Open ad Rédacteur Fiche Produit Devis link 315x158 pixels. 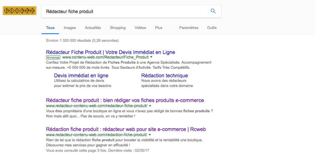point(110,52)
